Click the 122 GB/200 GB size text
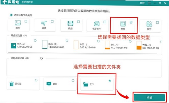Viewport: 169px width, 103px height. [25, 47]
